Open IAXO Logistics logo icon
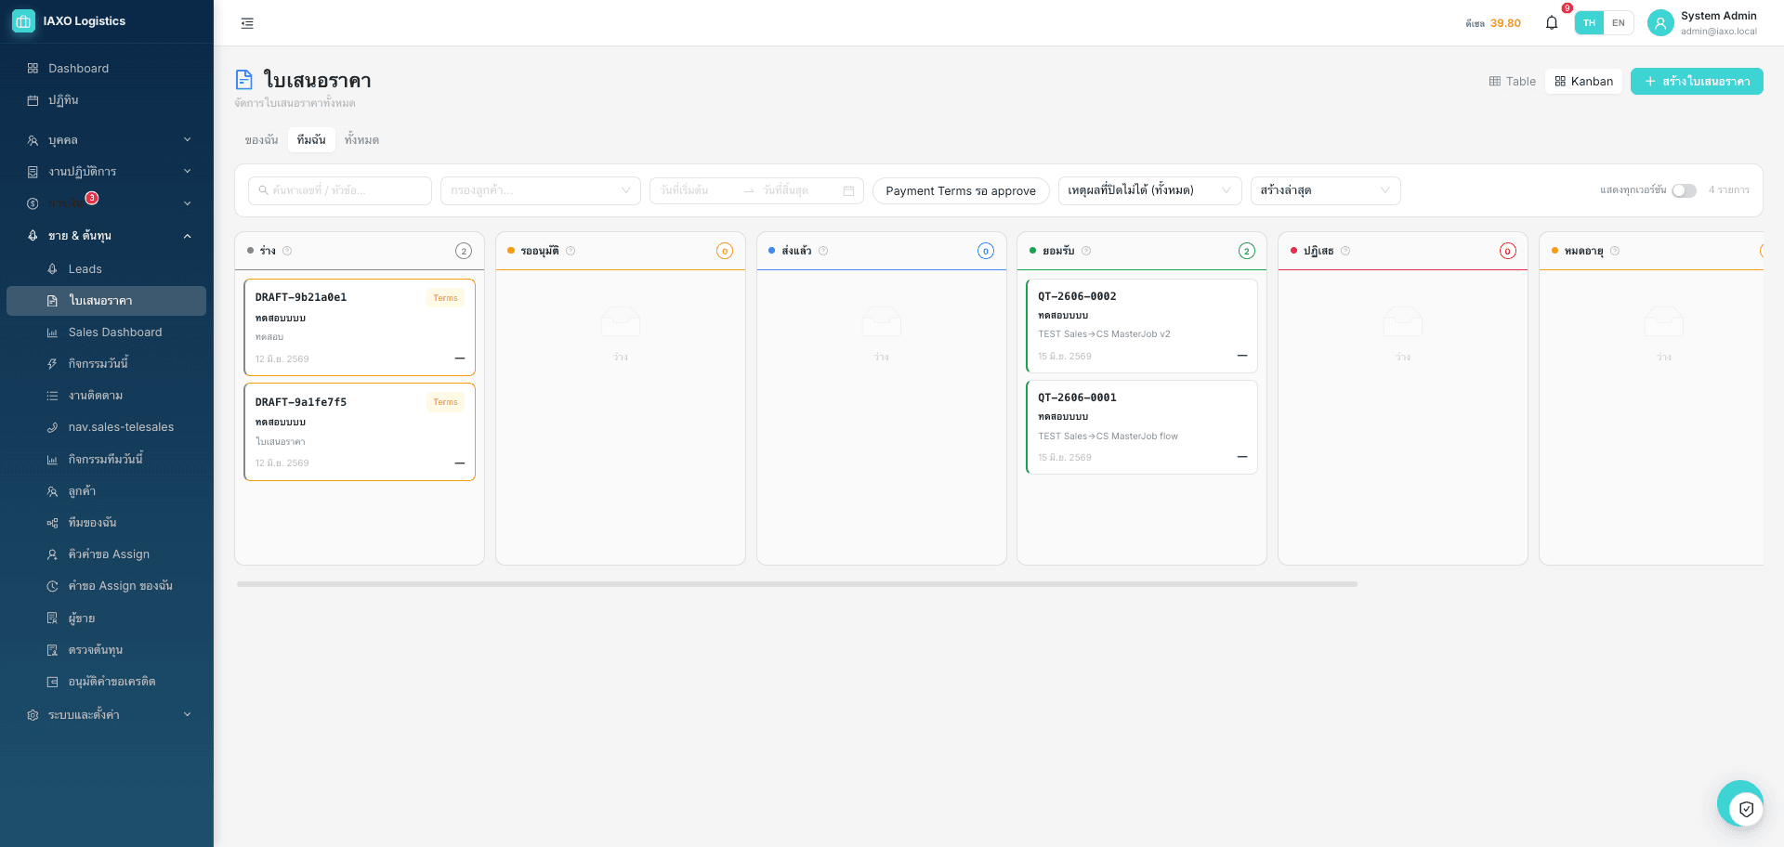Image resolution: width=1784 pixels, height=847 pixels. tap(23, 20)
